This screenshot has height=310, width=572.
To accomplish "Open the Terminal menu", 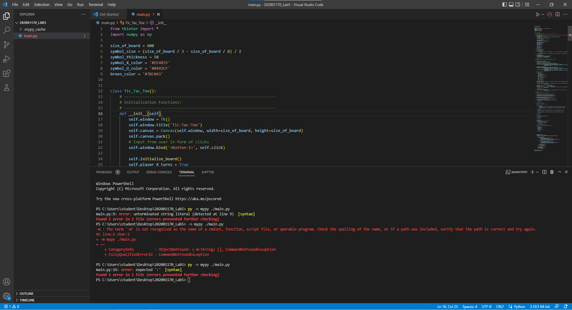I will (x=95, y=4).
